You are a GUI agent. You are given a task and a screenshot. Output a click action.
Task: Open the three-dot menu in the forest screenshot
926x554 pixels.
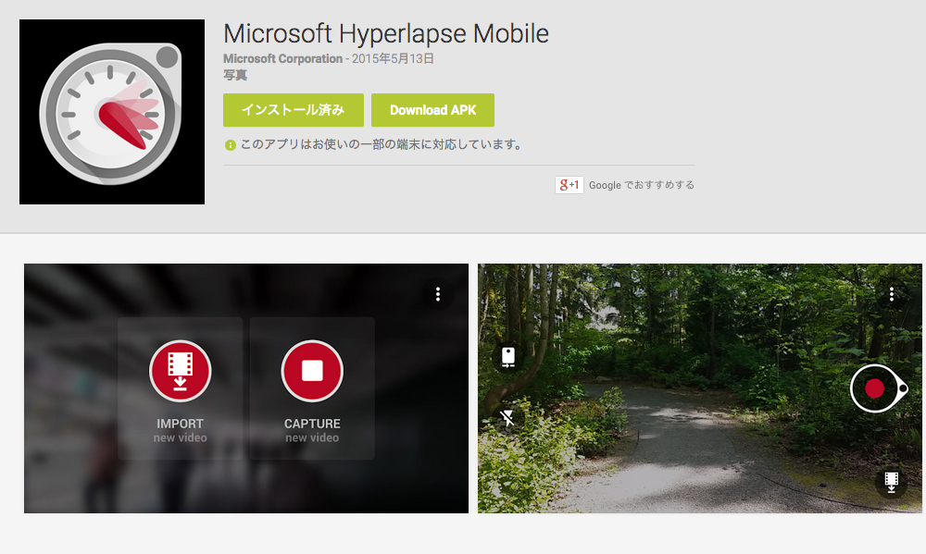(891, 294)
